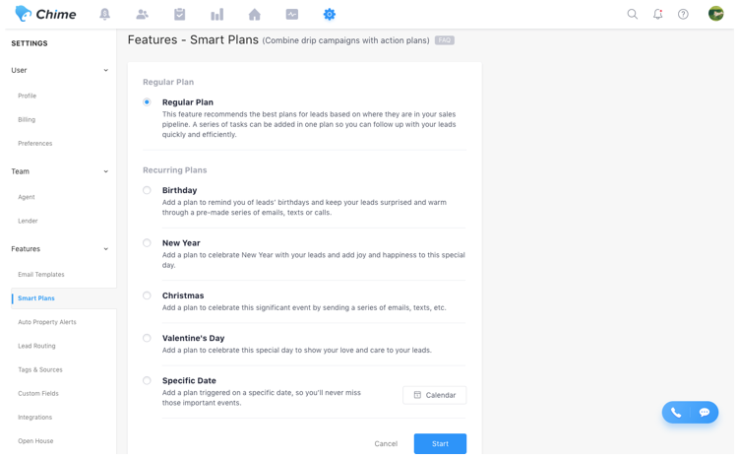Open Email Templates in the sidebar
Image resolution: width=738 pixels, height=459 pixels.
(x=41, y=274)
